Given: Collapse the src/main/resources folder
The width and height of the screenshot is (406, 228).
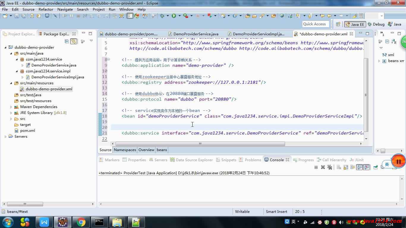Looking at the screenshot, I should tap(11, 83).
